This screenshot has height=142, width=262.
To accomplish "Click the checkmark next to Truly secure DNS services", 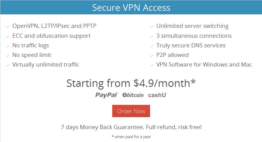I will 152,46.
